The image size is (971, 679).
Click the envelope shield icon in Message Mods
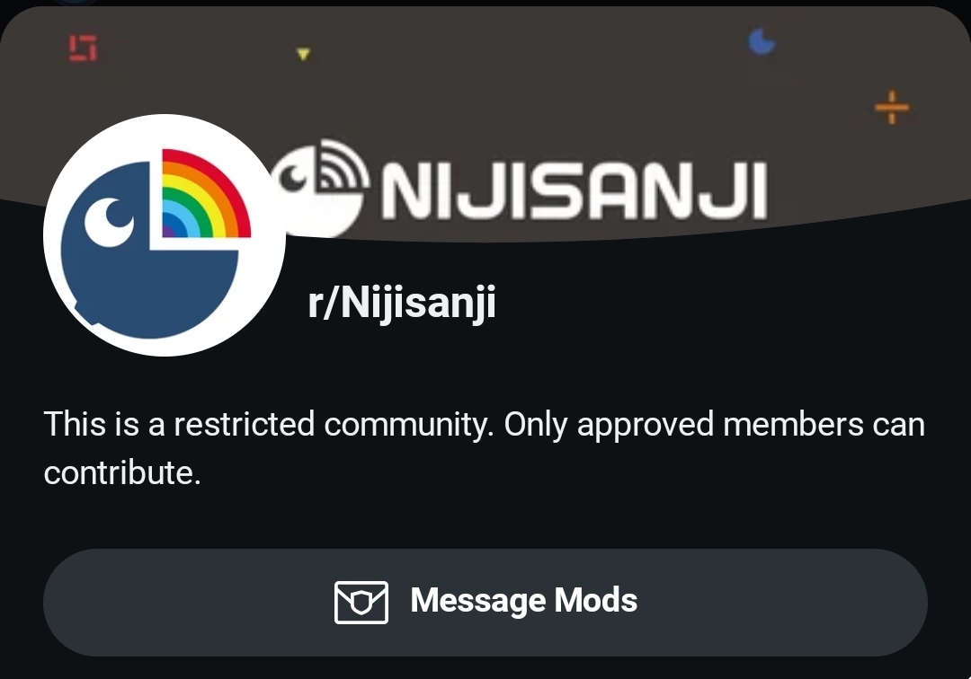pyautogui.click(x=361, y=603)
